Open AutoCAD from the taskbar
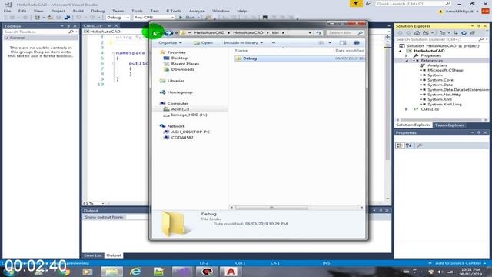This screenshot has width=492, height=277. tap(231, 272)
